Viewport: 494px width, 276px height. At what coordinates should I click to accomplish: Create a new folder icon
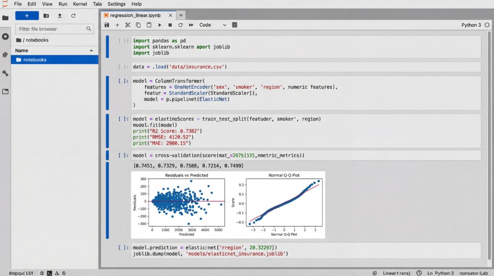pos(46,16)
